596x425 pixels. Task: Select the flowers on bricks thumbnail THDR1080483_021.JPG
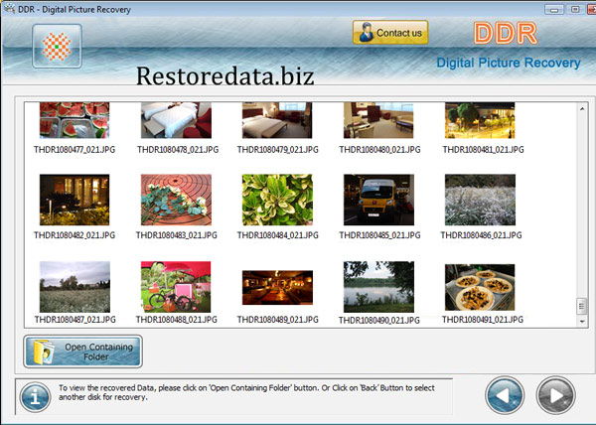[176, 200]
